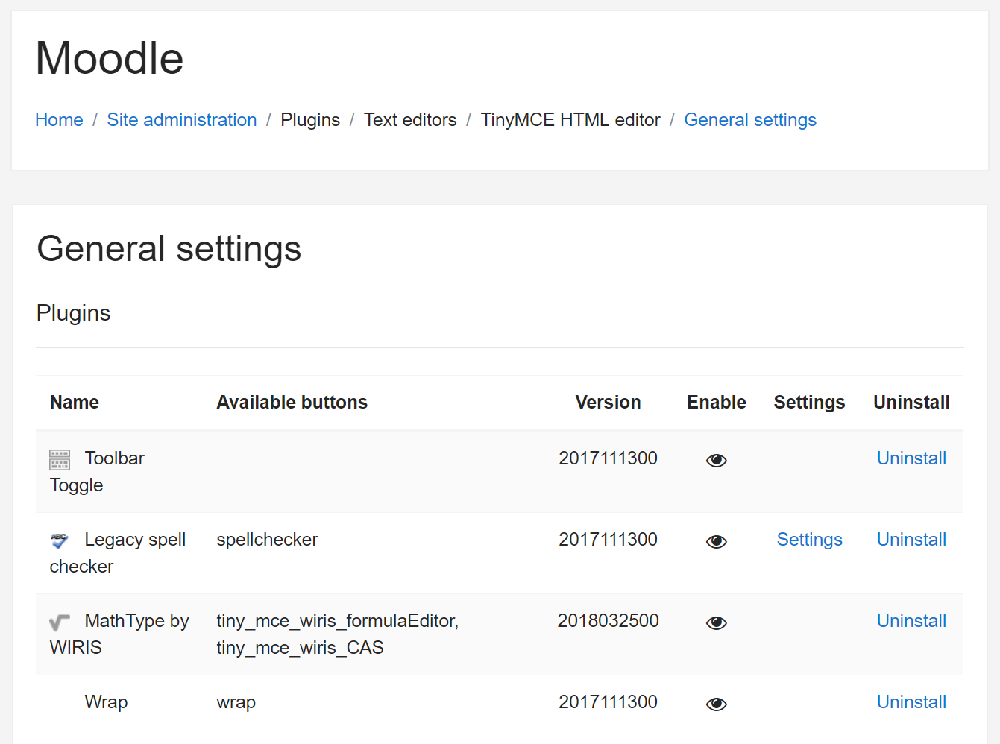Click Toolbar Toggle version 2017111300
Image resolution: width=1000 pixels, height=744 pixels.
pos(608,458)
